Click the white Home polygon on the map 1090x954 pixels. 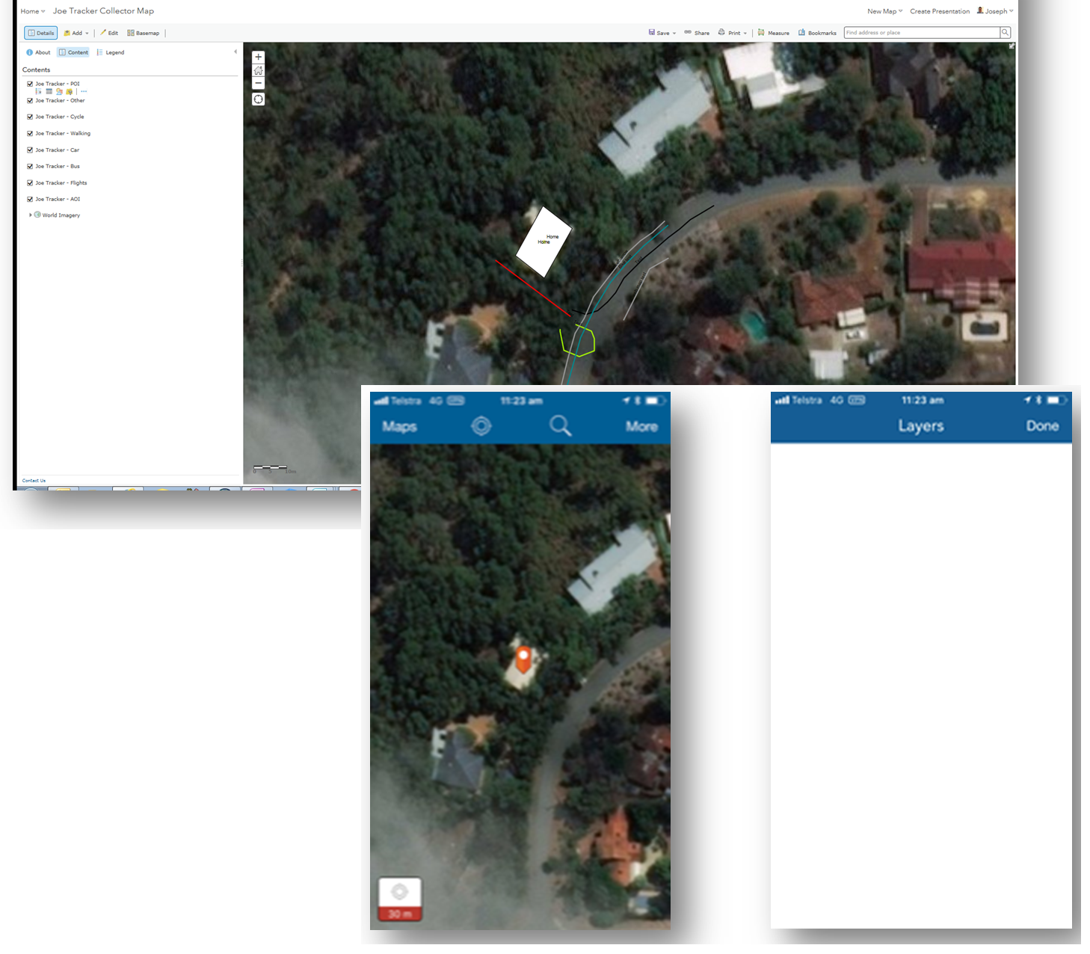click(x=544, y=242)
